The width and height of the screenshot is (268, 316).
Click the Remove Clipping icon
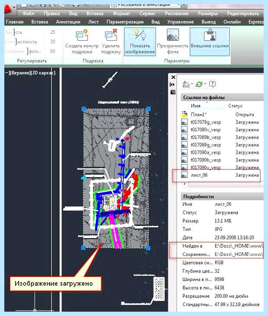coord(111,35)
